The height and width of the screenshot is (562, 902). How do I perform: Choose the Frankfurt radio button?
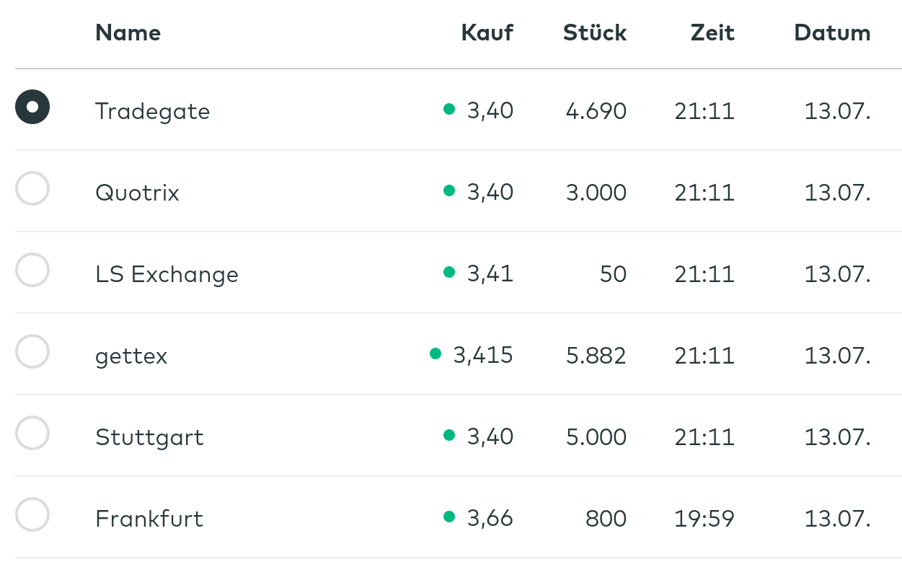pyautogui.click(x=32, y=515)
